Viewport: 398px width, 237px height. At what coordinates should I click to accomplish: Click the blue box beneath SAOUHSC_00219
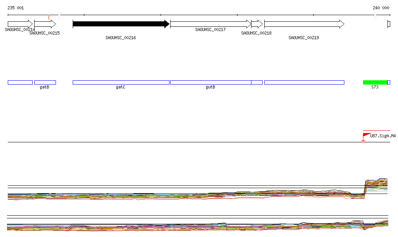(304, 82)
